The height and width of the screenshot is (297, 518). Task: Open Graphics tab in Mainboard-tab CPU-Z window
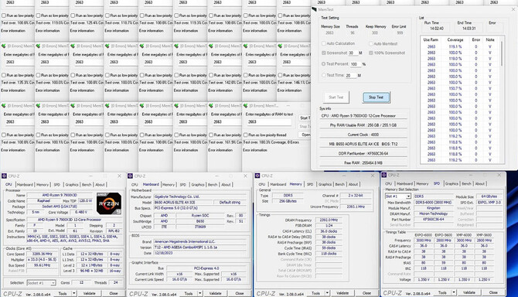click(x=198, y=185)
